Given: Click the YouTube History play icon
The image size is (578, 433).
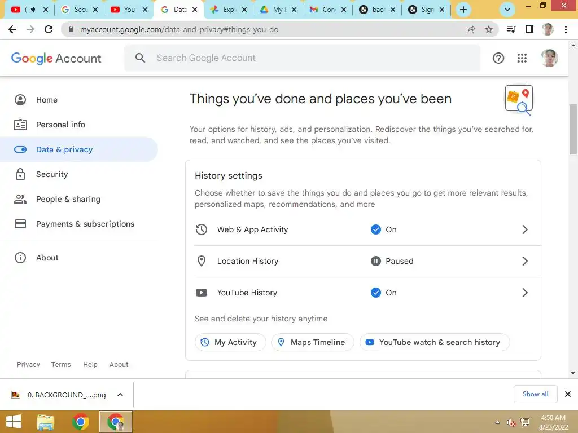Looking at the screenshot, I should click(x=202, y=293).
